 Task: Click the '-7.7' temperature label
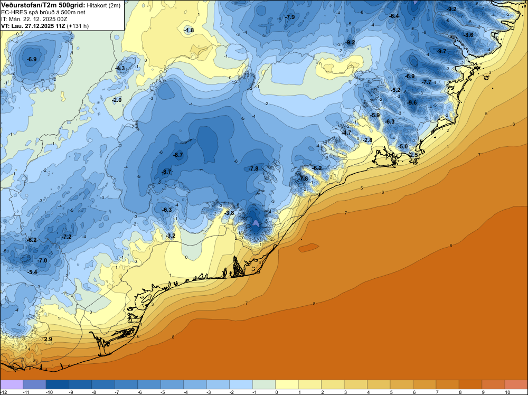[427, 82]
